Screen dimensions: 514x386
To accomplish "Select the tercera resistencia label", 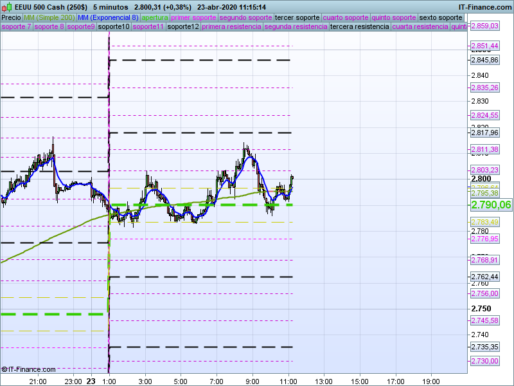I will click(359, 27).
